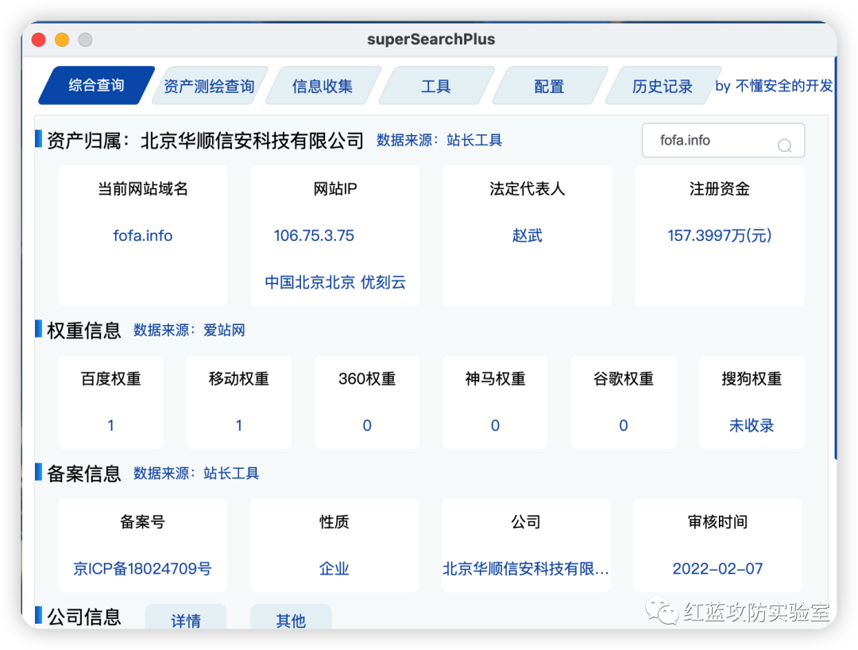
Task: Click the fofa.info domain link
Action: coord(143,236)
